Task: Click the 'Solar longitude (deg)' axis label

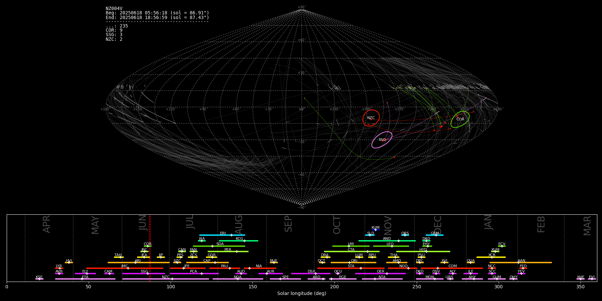Action: tap(302, 294)
